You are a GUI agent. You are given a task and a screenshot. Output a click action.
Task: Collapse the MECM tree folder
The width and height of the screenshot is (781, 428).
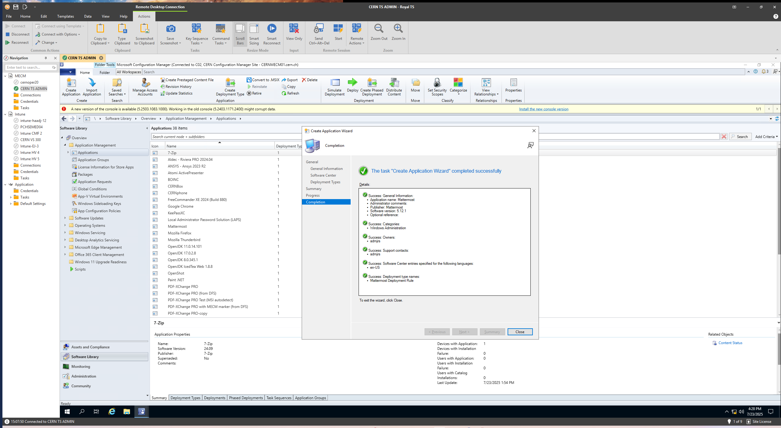click(5, 76)
